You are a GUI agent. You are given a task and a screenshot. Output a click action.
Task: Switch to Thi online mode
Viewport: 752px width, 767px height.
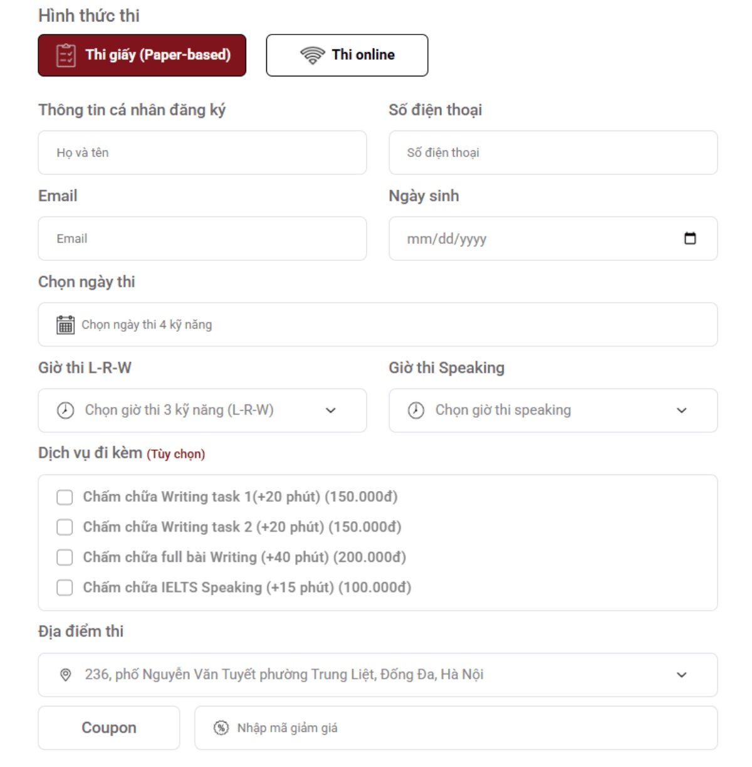click(347, 55)
